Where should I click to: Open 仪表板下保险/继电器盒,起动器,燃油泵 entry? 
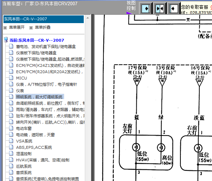pyautogui.click(x=50, y=59)
